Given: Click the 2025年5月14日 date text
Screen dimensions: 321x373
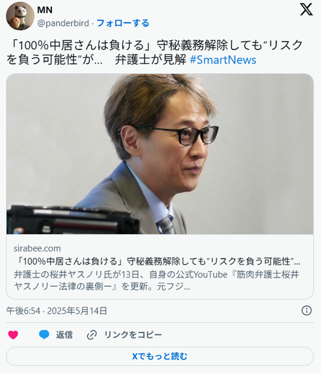Looking at the screenshot, I should 77,311.
